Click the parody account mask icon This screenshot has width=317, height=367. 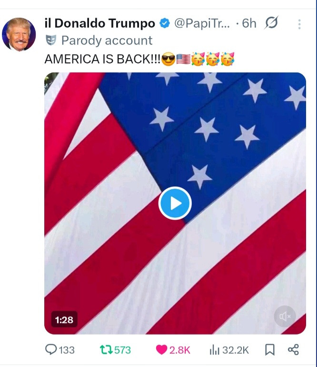pyautogui.click(x=51, y=40)
